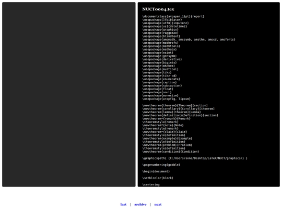Click the \usepackage{moresize} line

click(160, 95)
